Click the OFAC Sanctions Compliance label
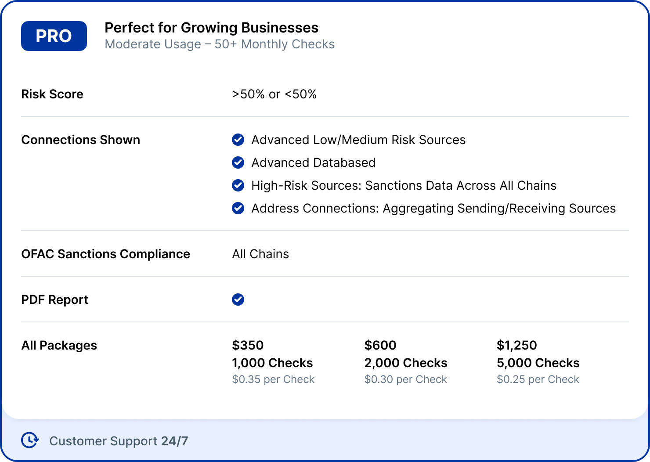This screenshot has height=462, width=650. point(105,254)
